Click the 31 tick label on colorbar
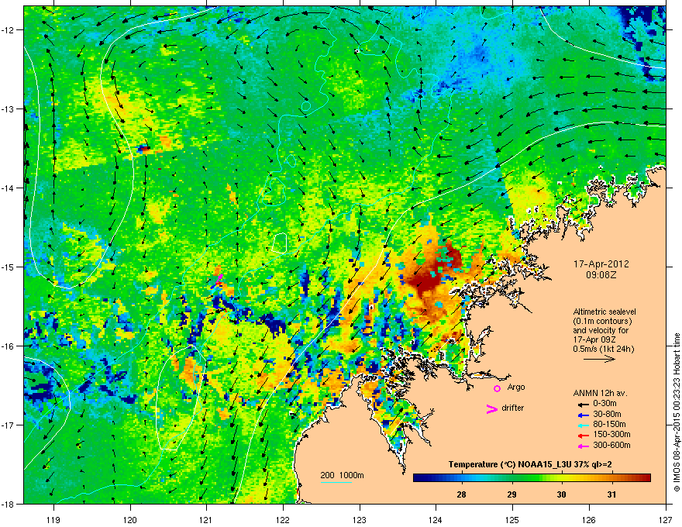The image size is (682, 527). point(611,494)
